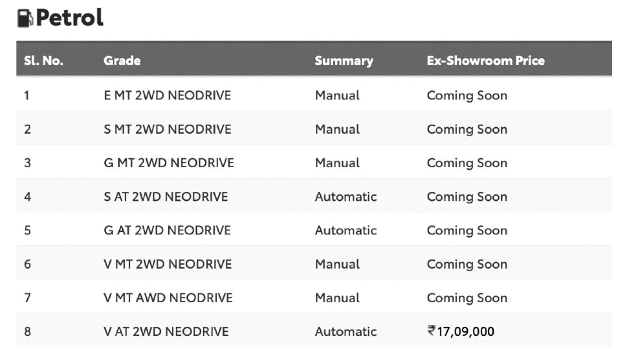The image size is (618, 347).
Task: Click the fuel pump icon beside Petrol
Action: pyautogui.click(x=26, y=18)
